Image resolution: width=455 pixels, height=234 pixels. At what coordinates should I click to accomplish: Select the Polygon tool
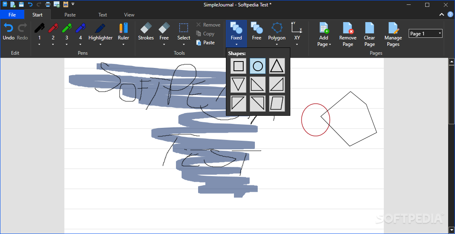click(277, 32)
